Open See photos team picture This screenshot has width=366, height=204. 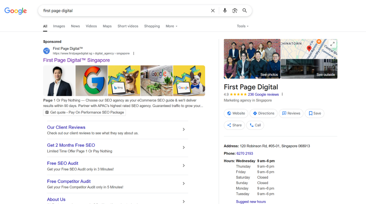click(252, 59)
